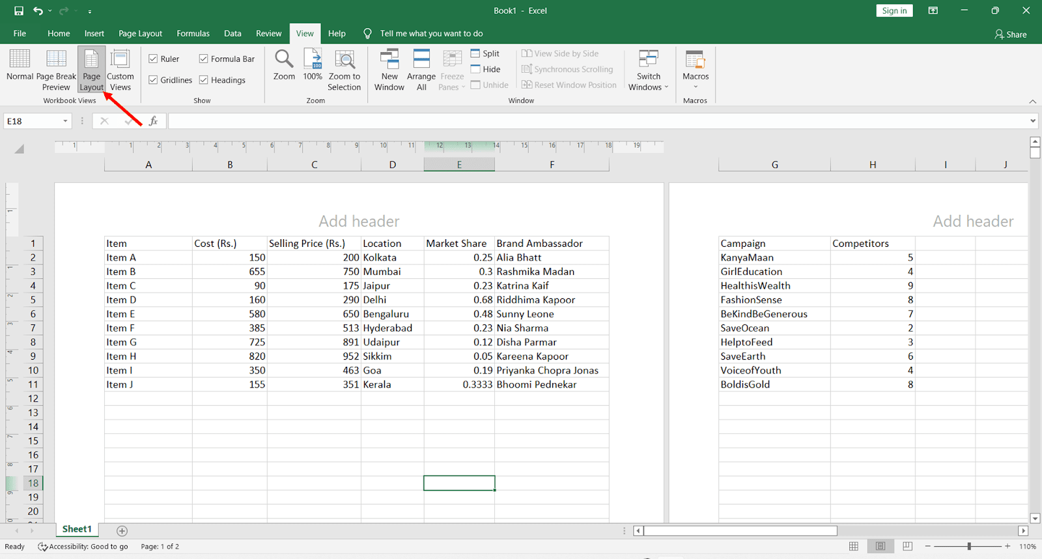The height and width of the screenshot is (559, 1042).
Task: Adjust the zoom slider handle
Action: [969, 546]
